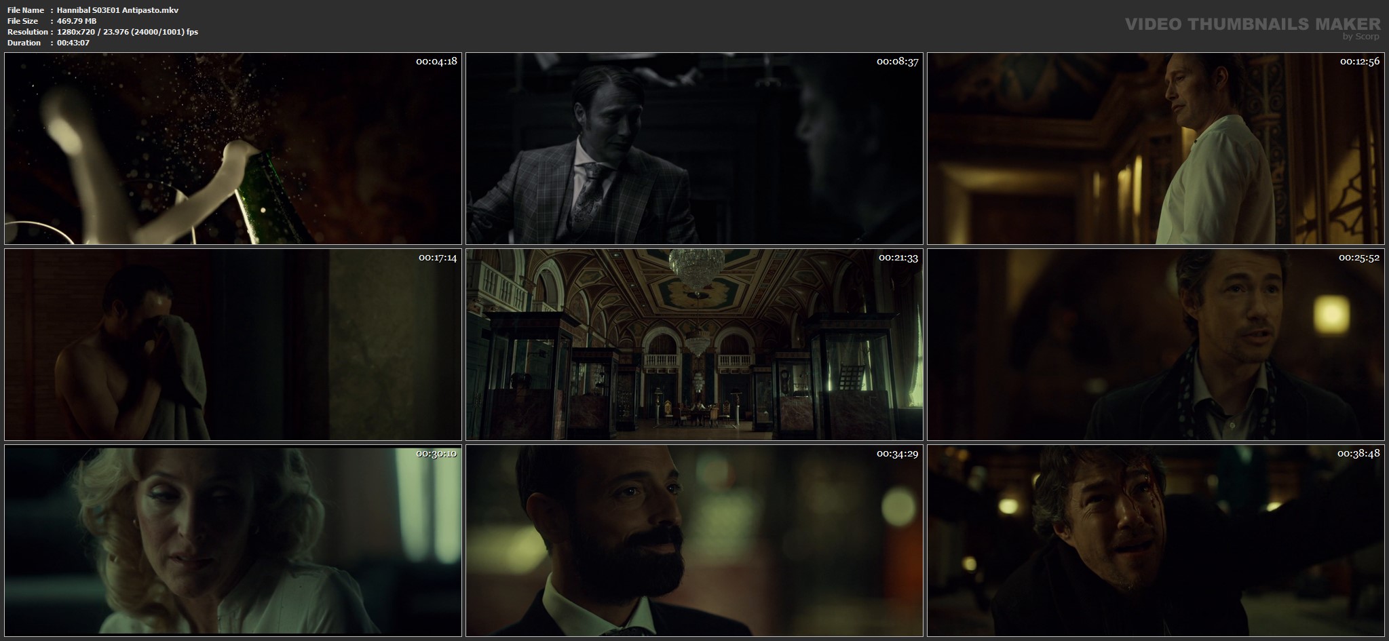Click the 00:08:37 timestamp label
The width and height of the screenshot is (1389, 641).
point(898,61)
